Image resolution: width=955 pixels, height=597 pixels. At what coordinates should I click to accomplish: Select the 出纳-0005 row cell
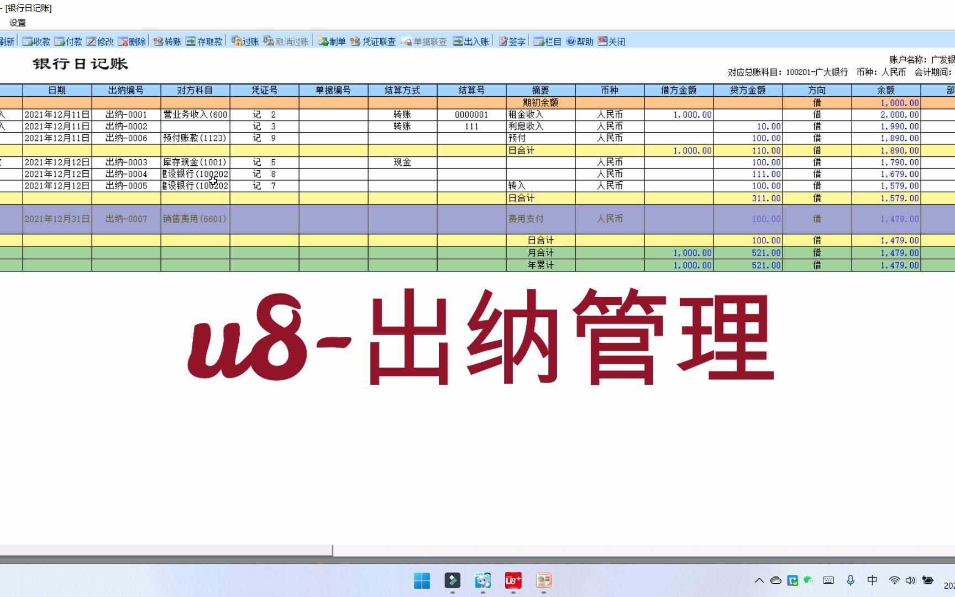(x=126, y=186)
